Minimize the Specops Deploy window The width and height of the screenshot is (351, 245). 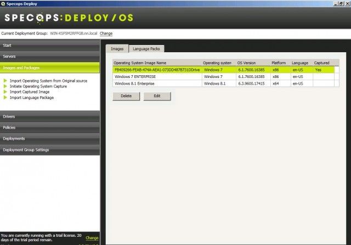click(x=336, y=4)
